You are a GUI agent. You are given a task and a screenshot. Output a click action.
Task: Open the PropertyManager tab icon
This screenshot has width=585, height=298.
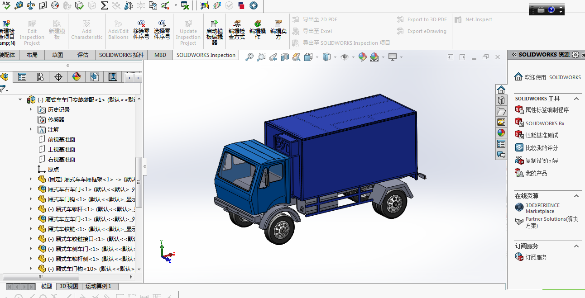(22, 77)
